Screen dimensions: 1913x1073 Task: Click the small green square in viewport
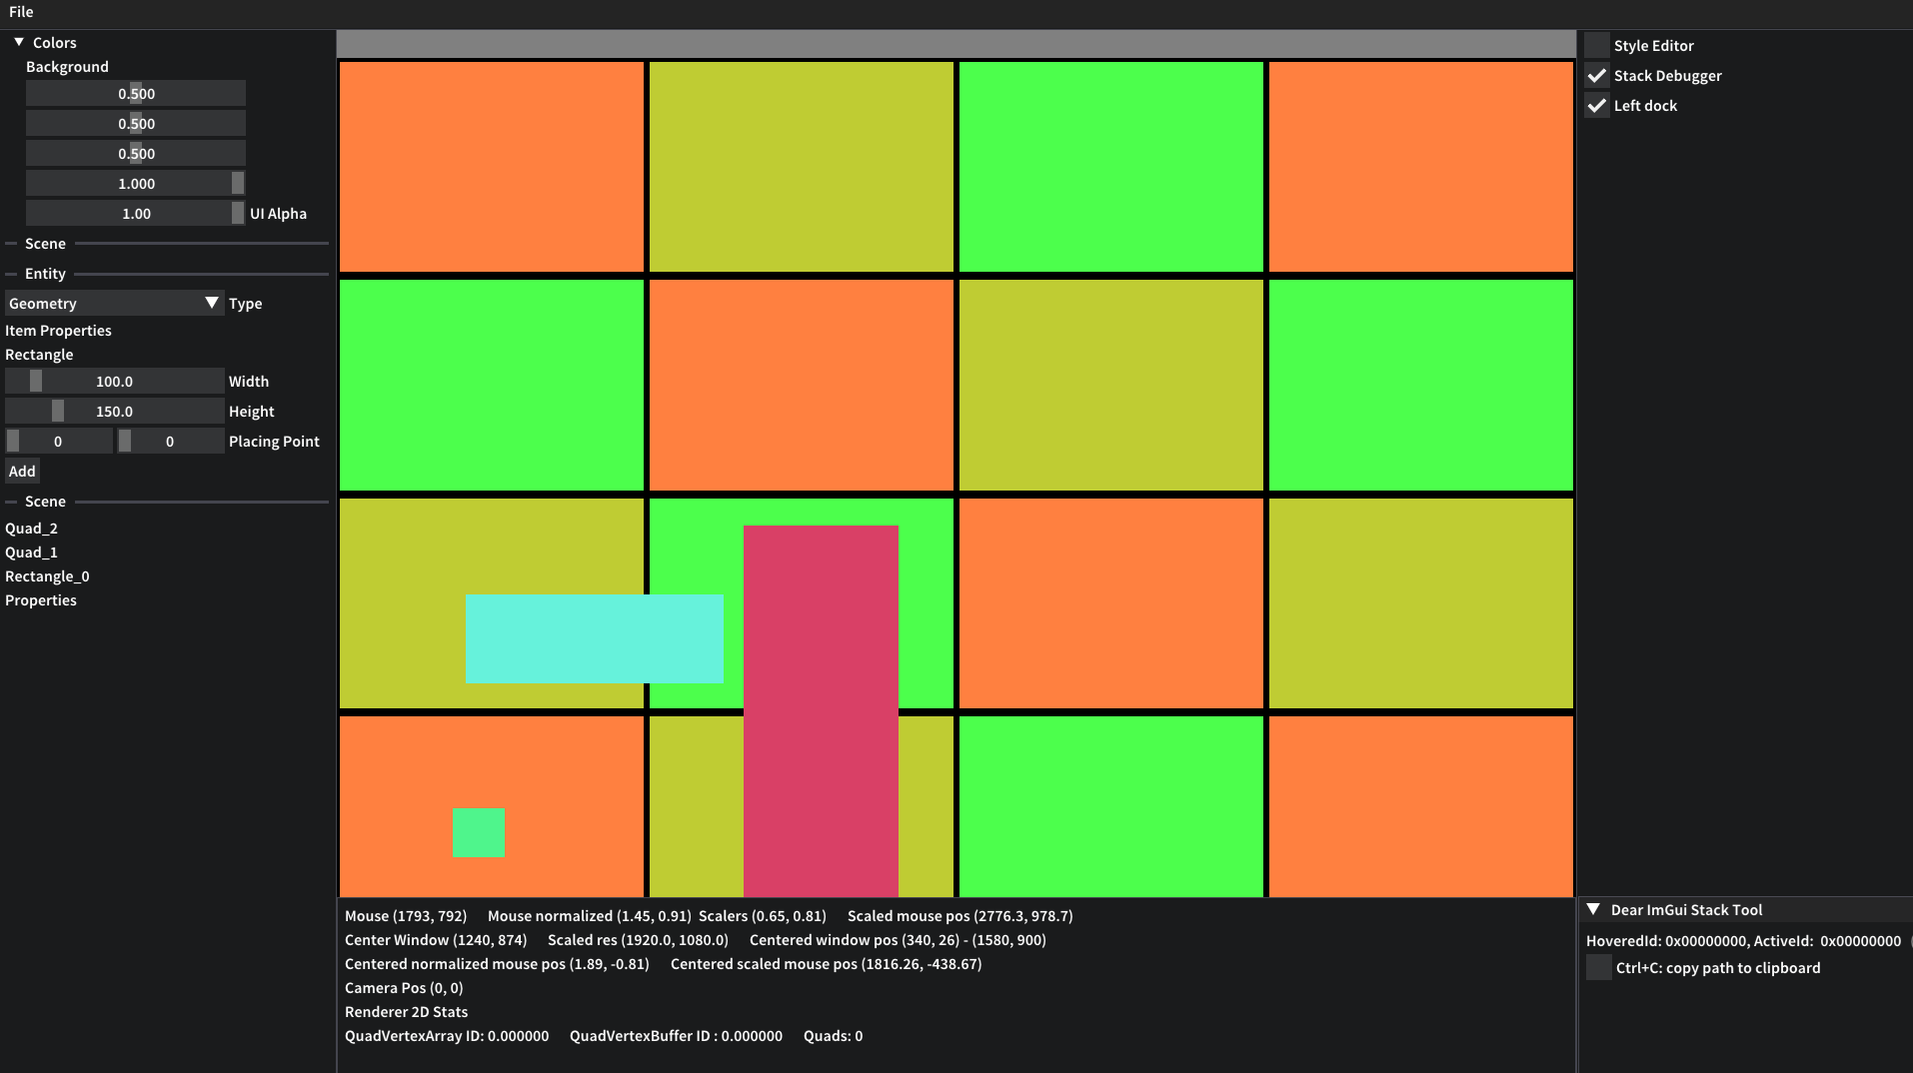tap(479, 832)
